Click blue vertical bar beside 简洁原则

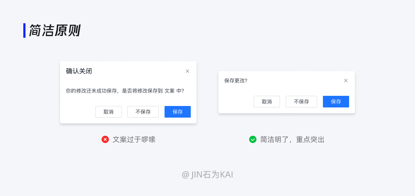[24, 30]
